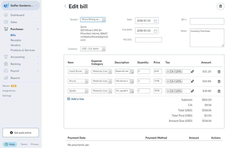The image size is (230, 148).
Task: Go to Vendors under Purchases
Action: pos(16,45)
